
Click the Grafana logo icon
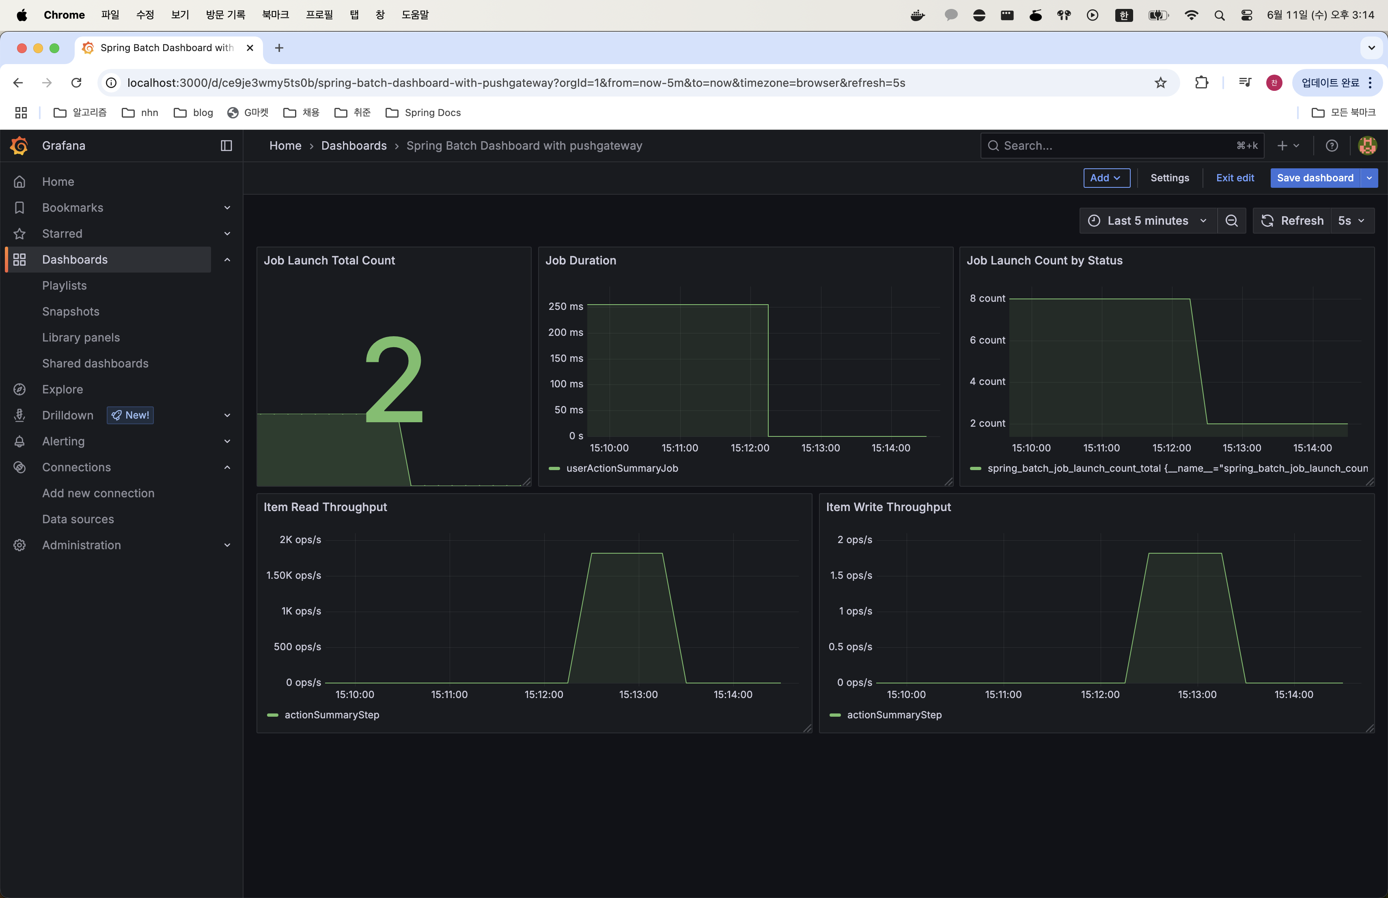tap(19, 146)
